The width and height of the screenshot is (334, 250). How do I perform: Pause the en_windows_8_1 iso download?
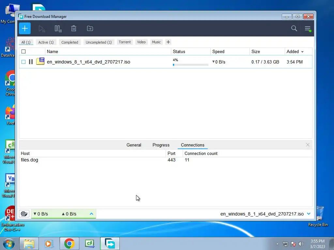tap(31, 62)
